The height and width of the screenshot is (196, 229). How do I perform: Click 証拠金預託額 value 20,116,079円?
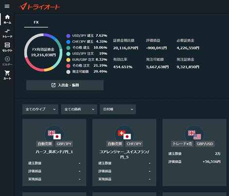(x=126, y=48)
